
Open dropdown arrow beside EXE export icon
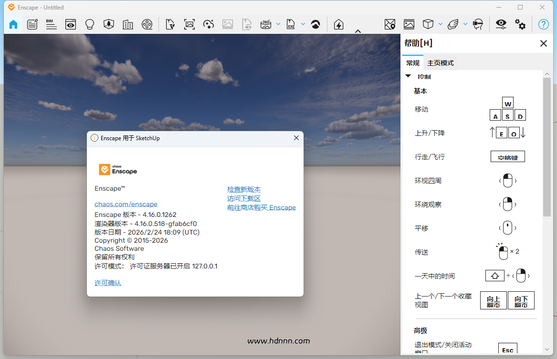coord(303,24)
